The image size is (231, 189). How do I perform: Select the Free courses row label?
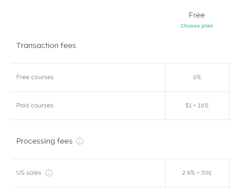(35, 77)
